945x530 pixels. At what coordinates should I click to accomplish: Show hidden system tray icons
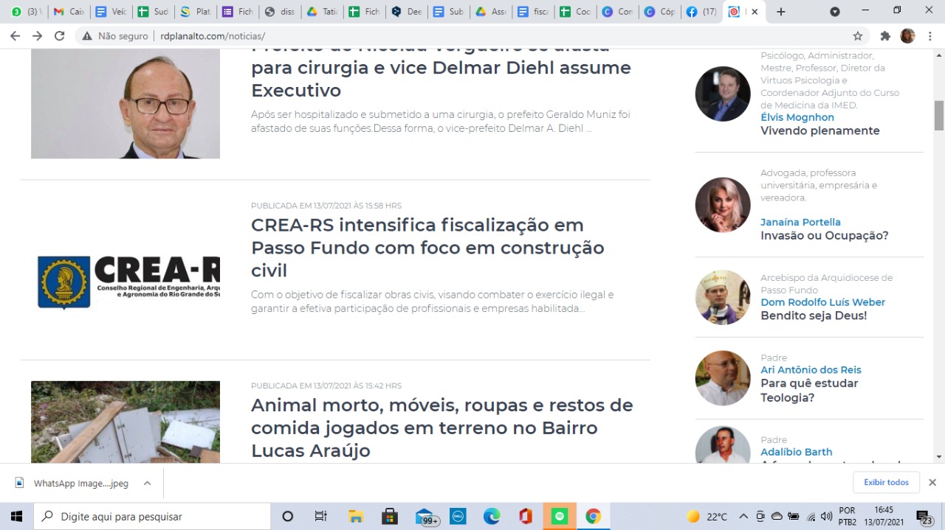(743, 517)
